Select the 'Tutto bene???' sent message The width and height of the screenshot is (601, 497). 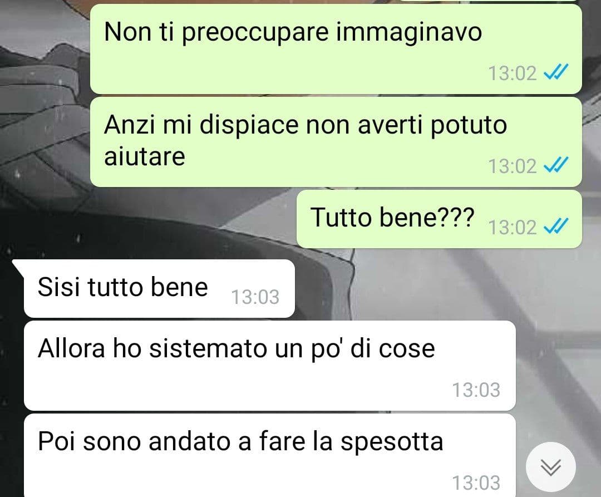tap(439, 219)
